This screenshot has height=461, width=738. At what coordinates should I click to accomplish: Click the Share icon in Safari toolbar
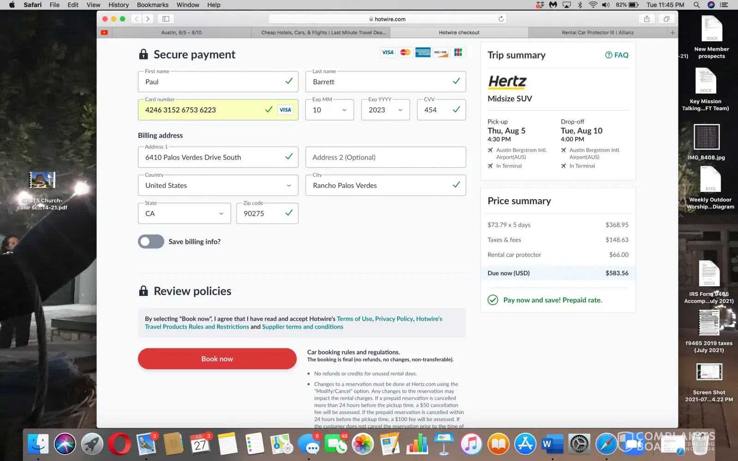(647, 19)
